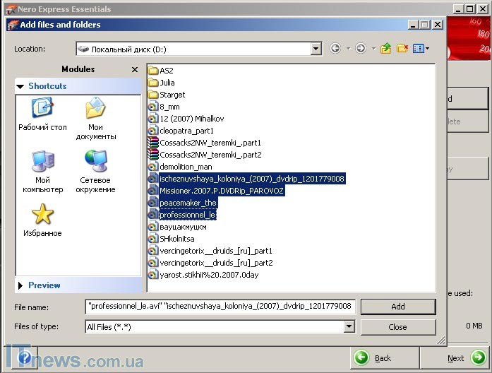
Task: Open the Files of type dropdown
Action: [x=349, y=327]
